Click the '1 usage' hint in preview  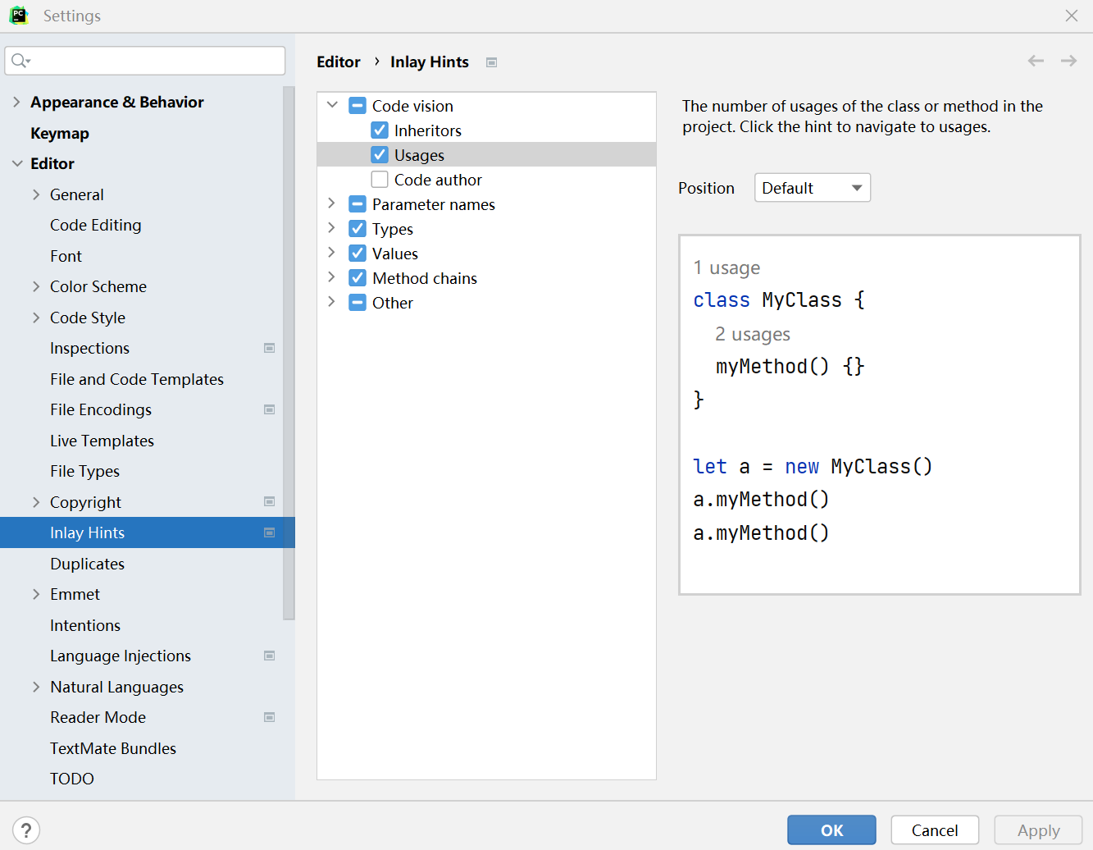tap(726, 267)
